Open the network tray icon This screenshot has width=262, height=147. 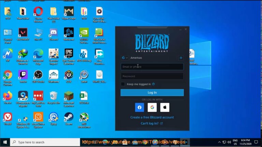(x=224, y=142)
